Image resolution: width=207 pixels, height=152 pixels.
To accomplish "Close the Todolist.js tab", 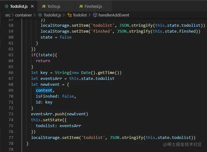I will point(32,6).
